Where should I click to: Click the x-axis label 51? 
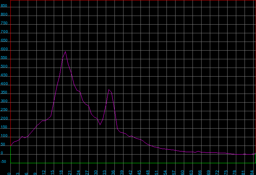coord(156,173)
